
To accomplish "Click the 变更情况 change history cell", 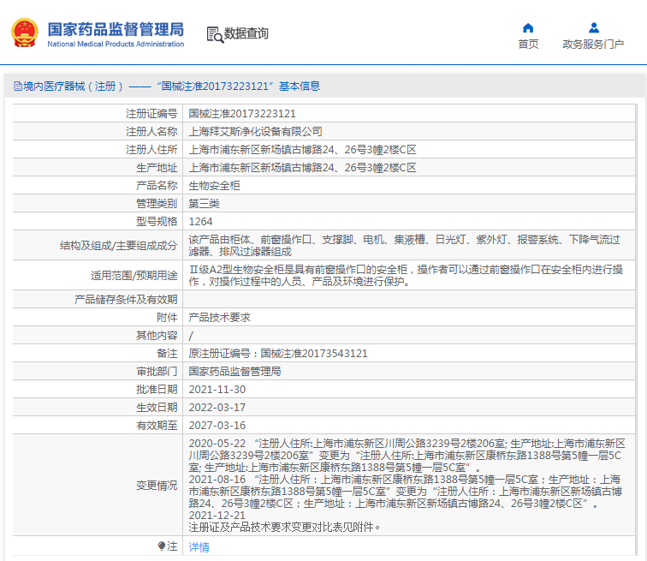I will (x=409, y=485).
